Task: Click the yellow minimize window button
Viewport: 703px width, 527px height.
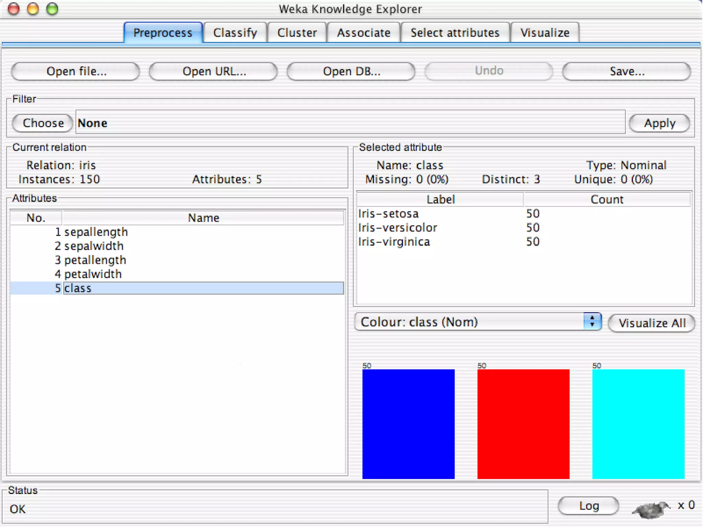Action: point(33,9)
